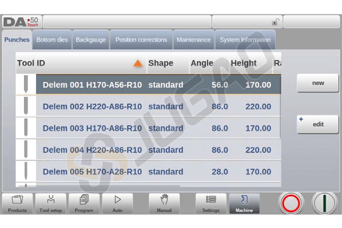The width and height of the screenshot is (342, 228).
Task: Create a new punch with new button
Action: tap(318, 83)
